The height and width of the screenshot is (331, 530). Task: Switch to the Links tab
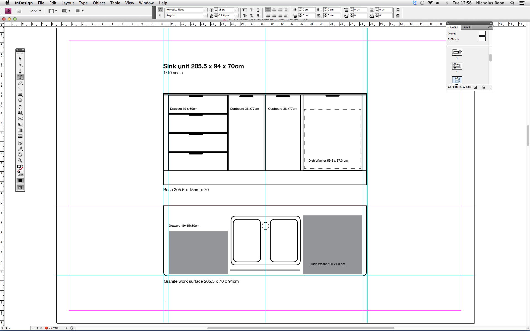coord(466,28)
